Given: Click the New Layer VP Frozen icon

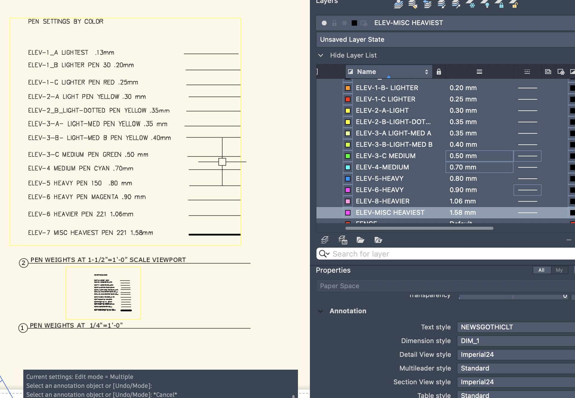Looking at the screenshot, I should 343,240.
